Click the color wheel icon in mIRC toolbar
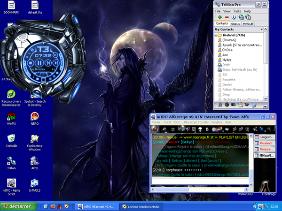Viewport: 282px width, 211px height. tap(220, 129)
